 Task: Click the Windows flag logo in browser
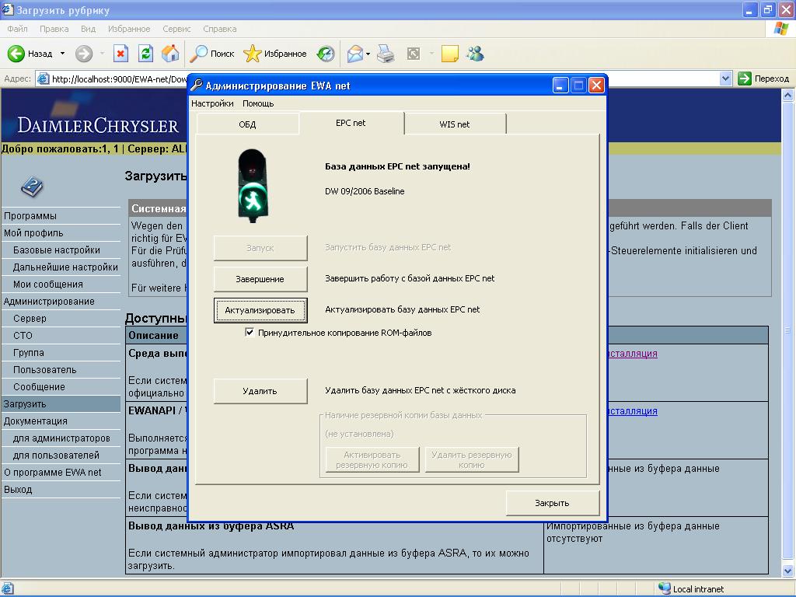tap(780, 29)
